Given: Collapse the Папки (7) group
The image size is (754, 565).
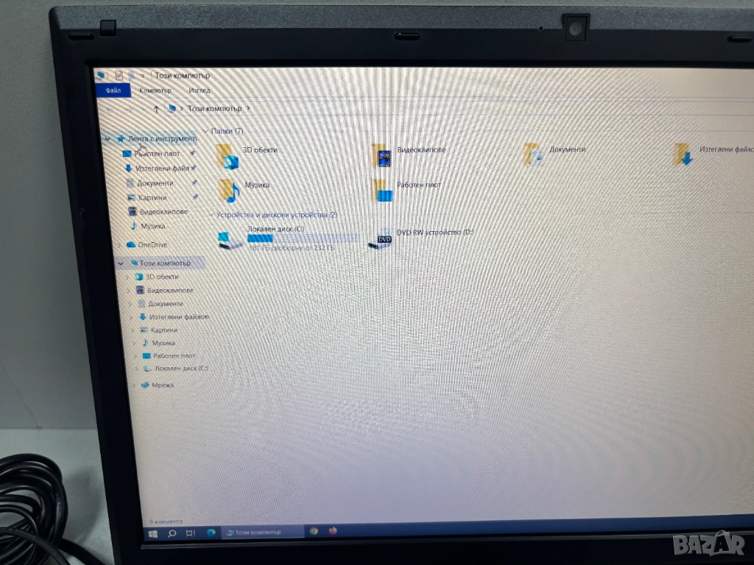Looking at the screenshot, I should [x=205, y=131].
